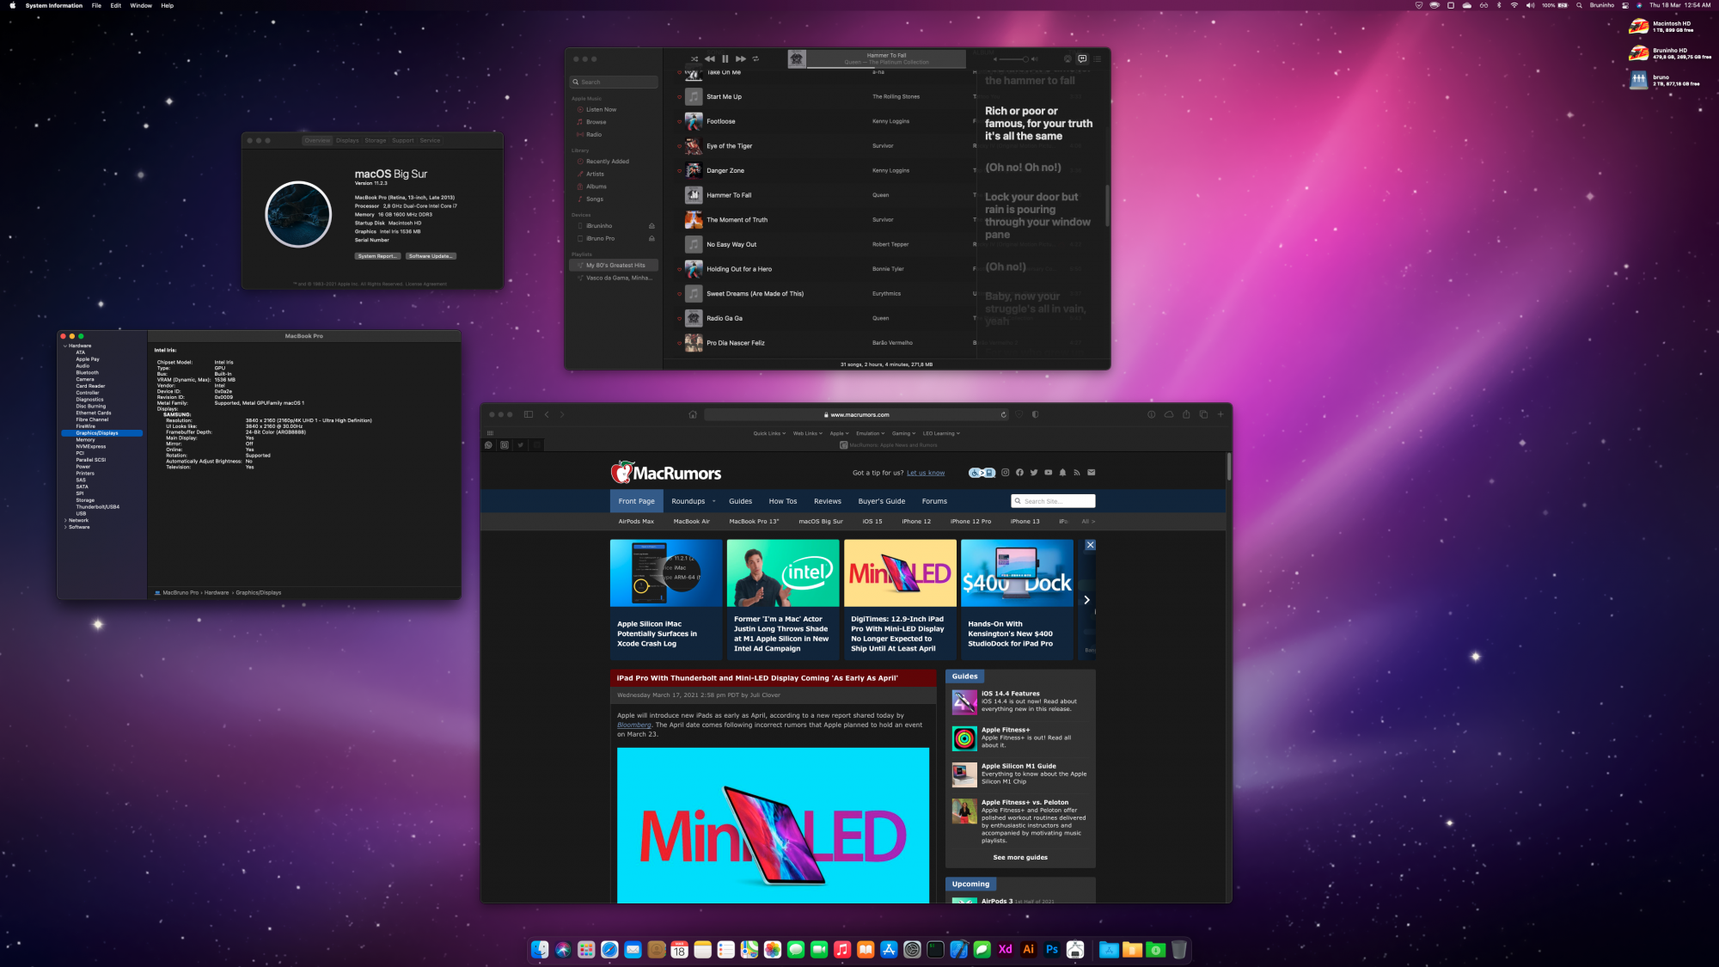Switch to Displays tab in About This Mac
The height and width of the screenshot is (967, 1719).
click(347, 141)
